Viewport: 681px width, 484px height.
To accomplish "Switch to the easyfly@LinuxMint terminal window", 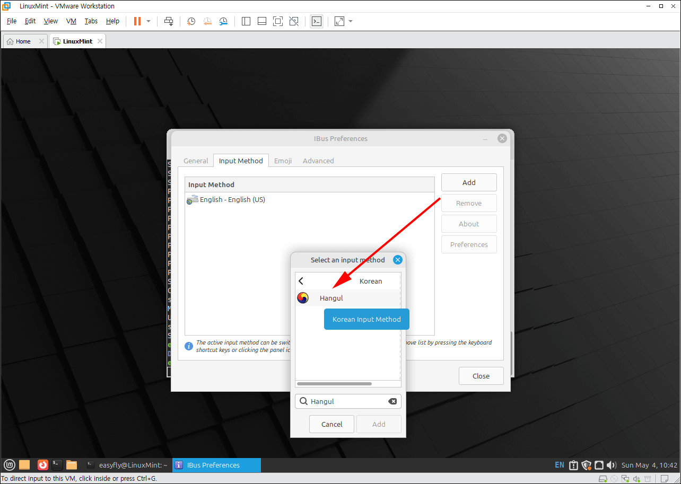I will [x=127, y=465].
